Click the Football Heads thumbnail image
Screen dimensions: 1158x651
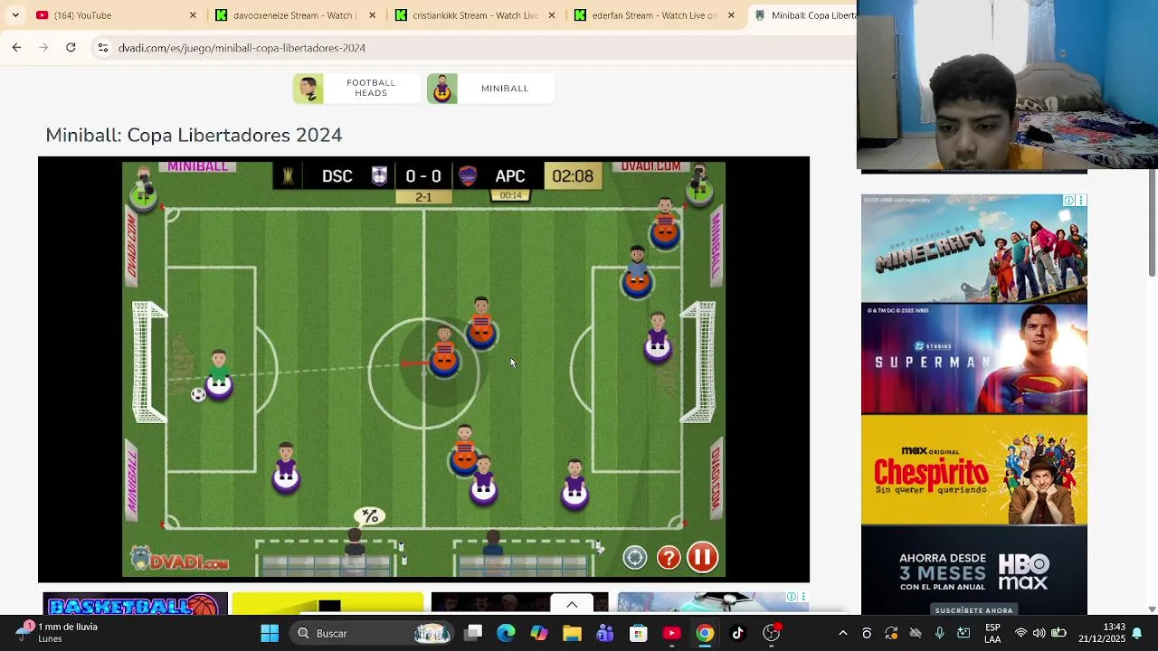[x=308, y=89]
